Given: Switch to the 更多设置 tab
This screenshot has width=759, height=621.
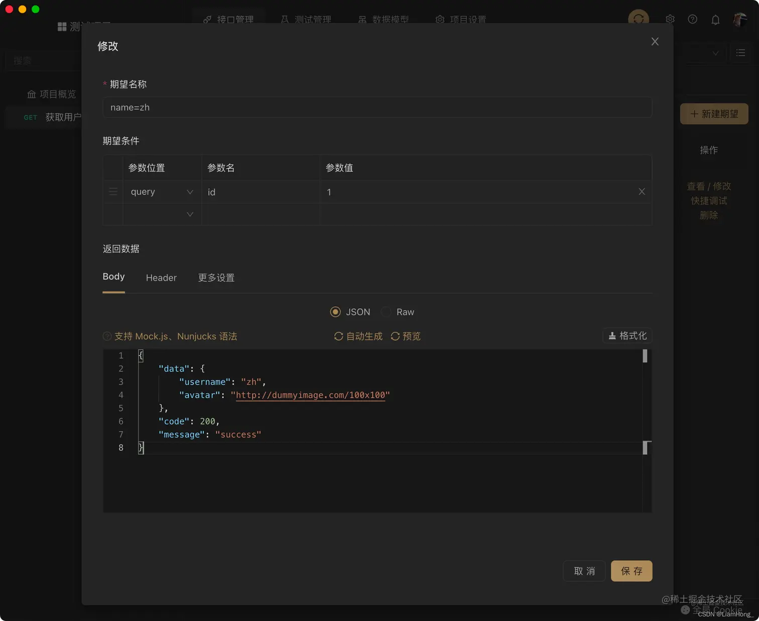Looking at the screenshot, I should [216, 278].
